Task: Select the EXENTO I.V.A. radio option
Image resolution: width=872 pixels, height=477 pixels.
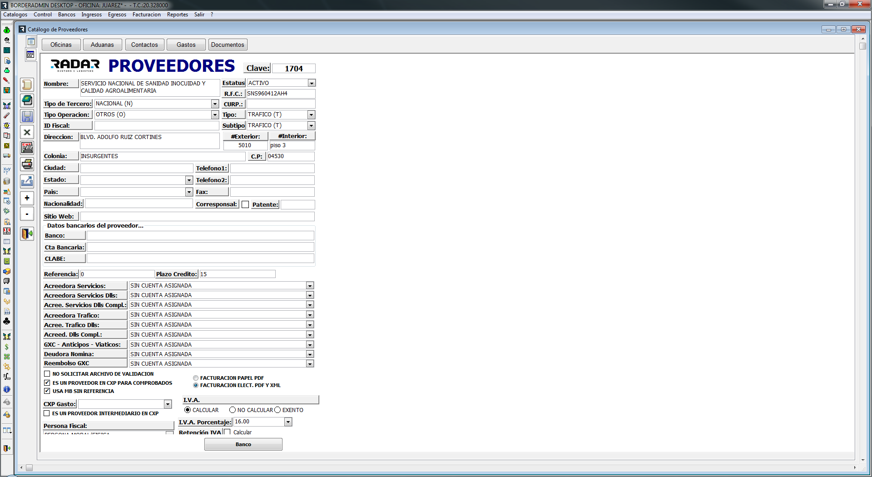Action: pos(277,410)
